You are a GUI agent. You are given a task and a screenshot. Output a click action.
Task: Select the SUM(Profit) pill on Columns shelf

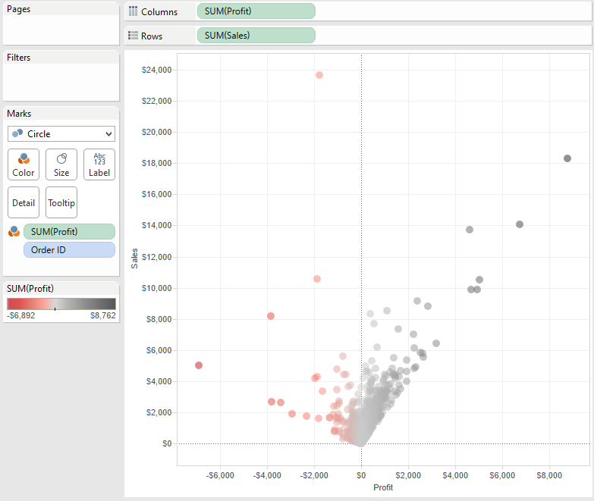(256, 11)
